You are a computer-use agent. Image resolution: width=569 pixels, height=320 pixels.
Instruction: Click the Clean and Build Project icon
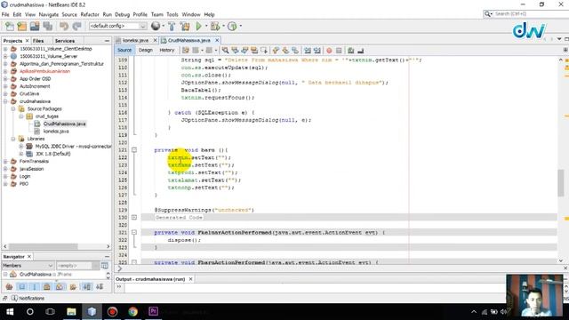click(185, 26)
